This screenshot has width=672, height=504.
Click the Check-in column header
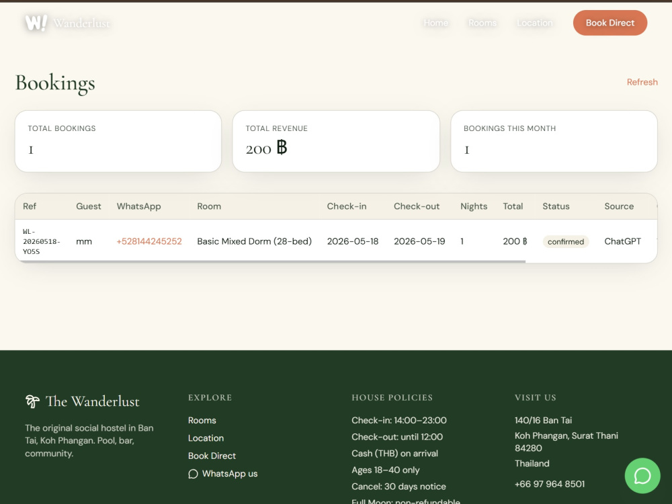point(347,206)
